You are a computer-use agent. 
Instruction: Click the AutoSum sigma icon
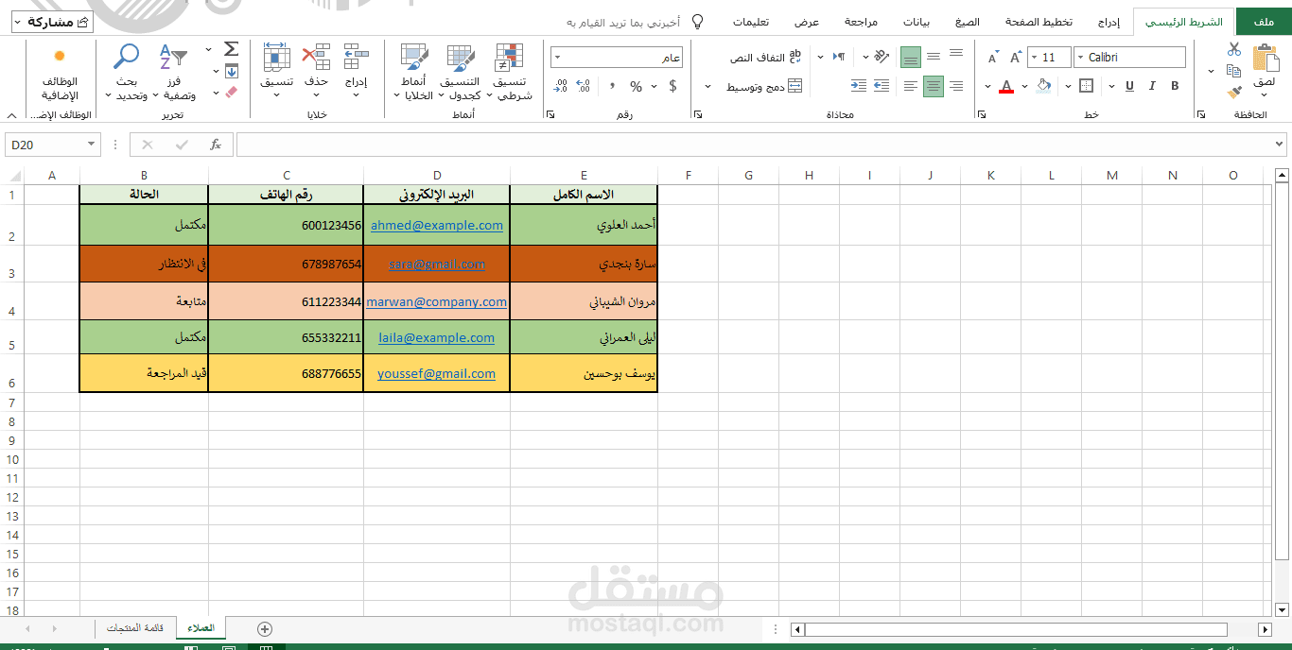pos(231,49)
